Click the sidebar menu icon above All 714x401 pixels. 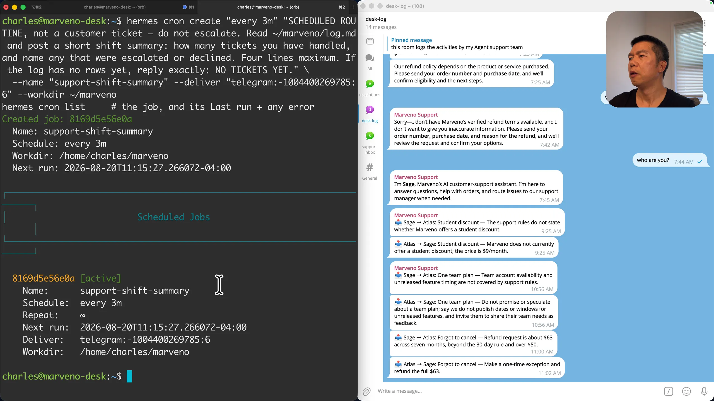(370, 41)
